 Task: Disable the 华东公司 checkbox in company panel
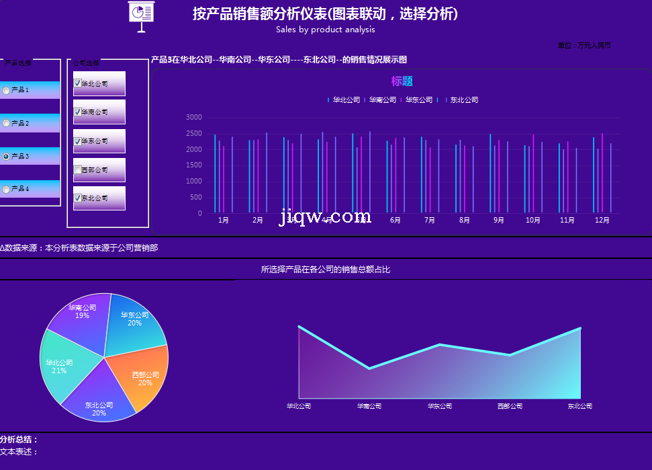tap(78, 141)
